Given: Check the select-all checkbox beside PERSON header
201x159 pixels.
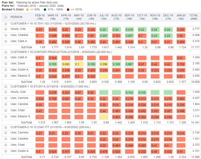Looking at the screenshot, I should coord(6,17).
